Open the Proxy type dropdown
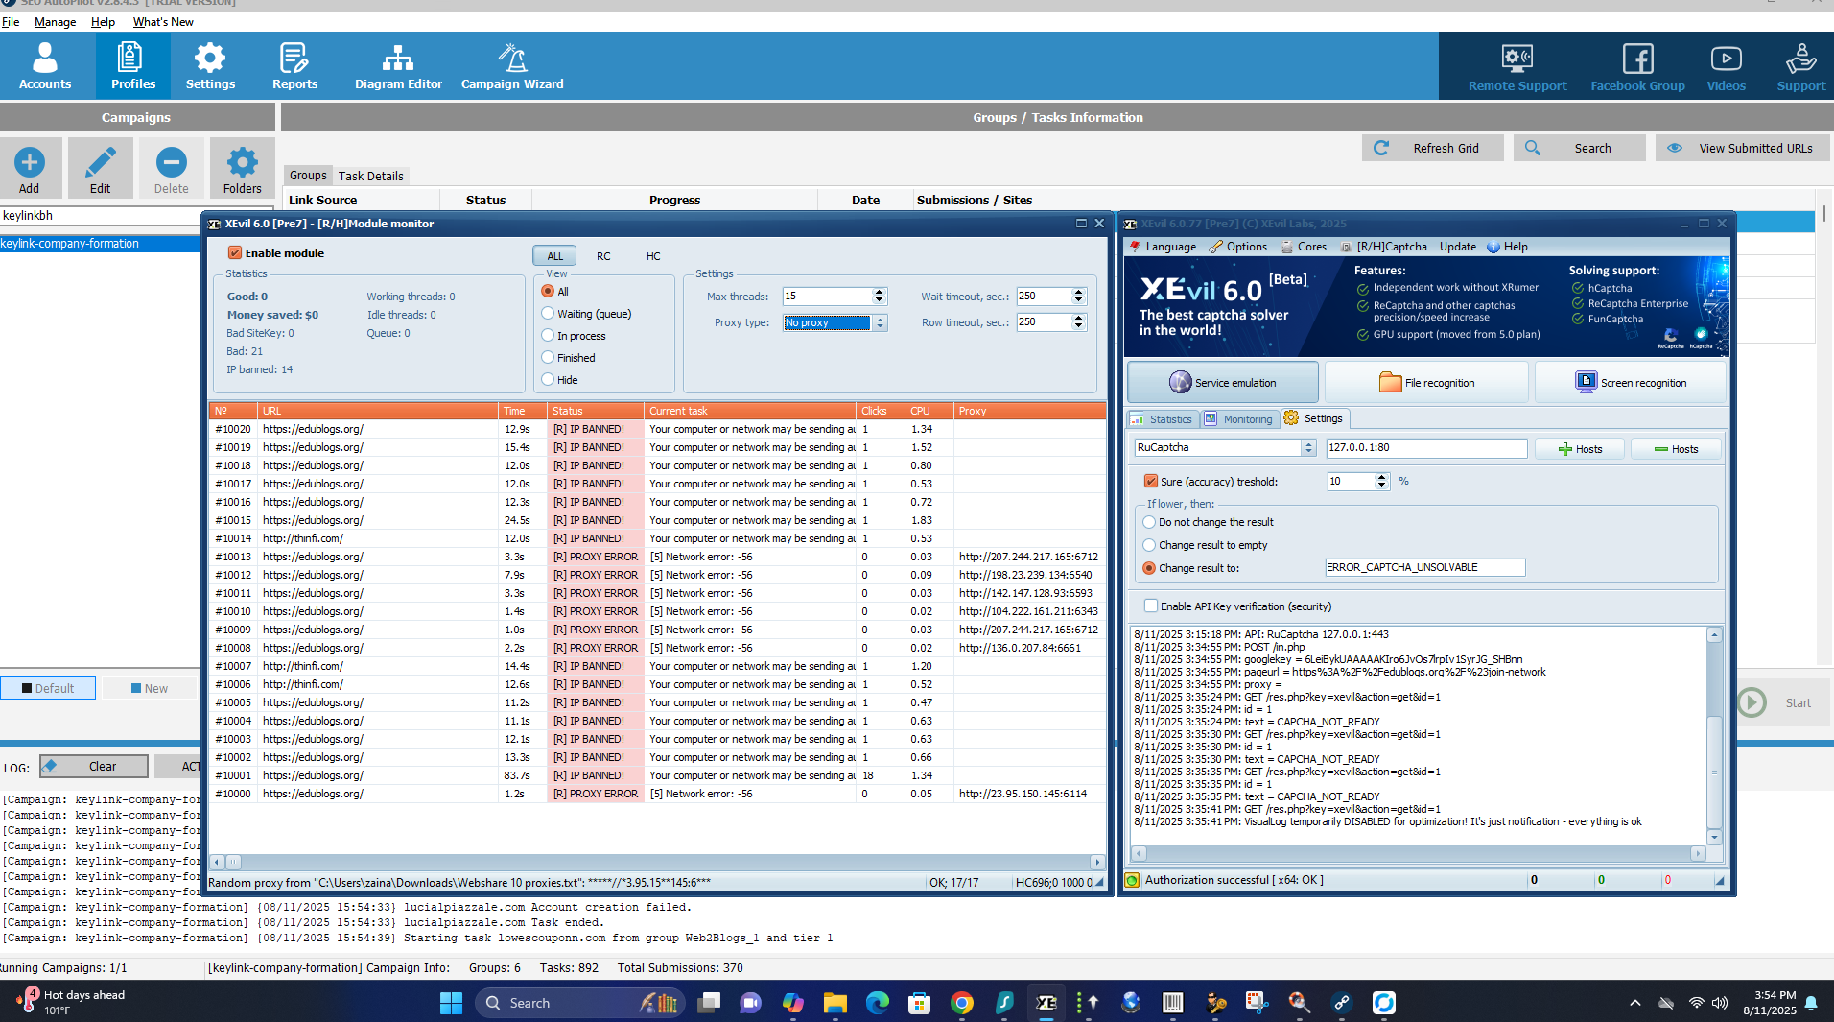This screenshot has width=1834, height=1022. pyautogui.click(x=835, y=322)
